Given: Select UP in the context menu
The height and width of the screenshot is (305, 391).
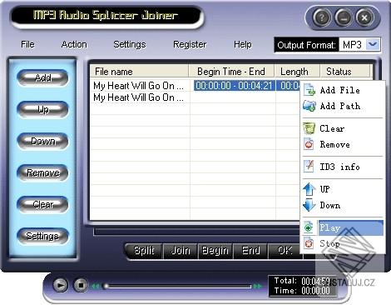Looking at the screenshot, I should click(x=343, y=189).
